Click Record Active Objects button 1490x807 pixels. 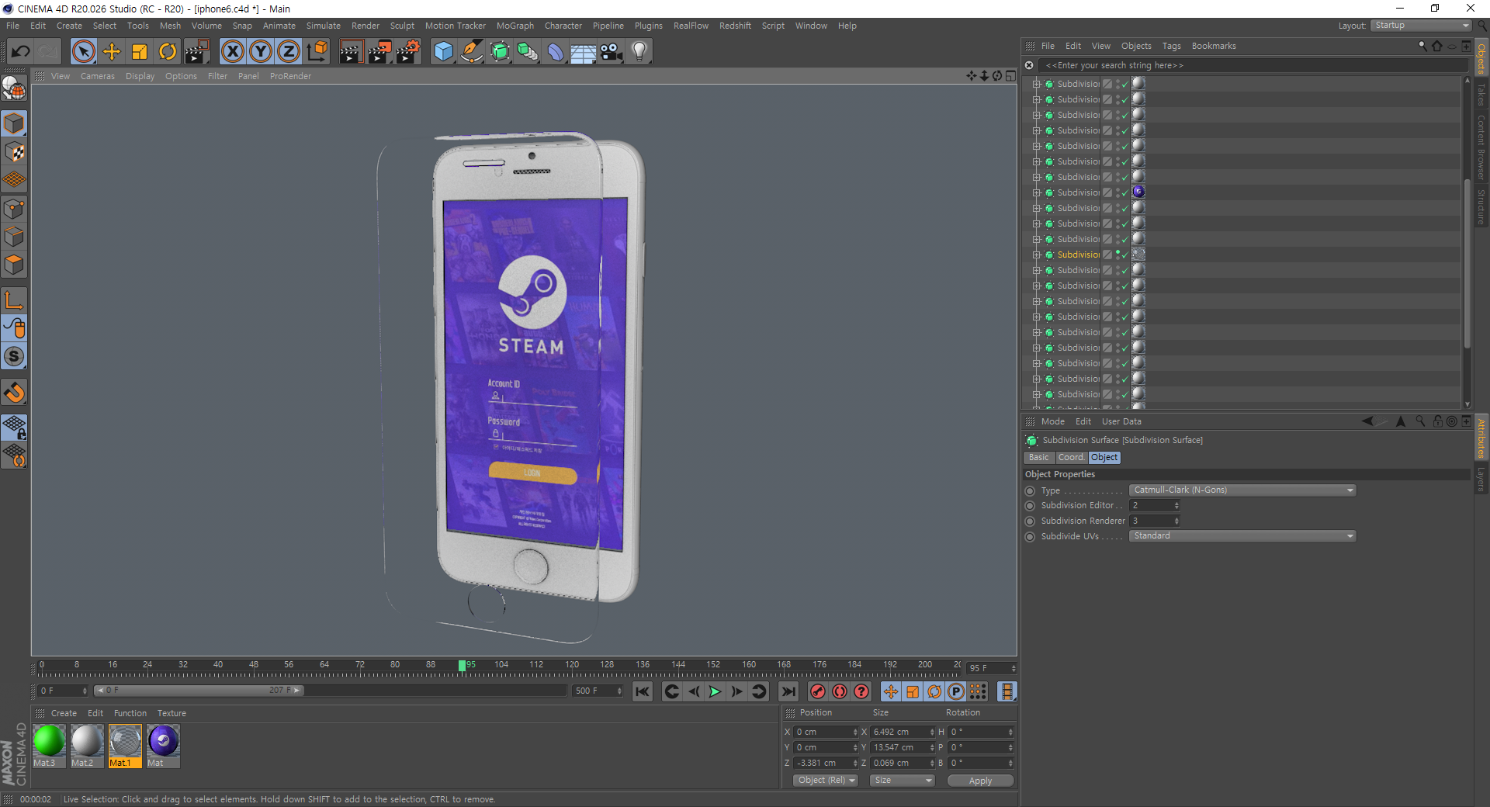point(817,691)
